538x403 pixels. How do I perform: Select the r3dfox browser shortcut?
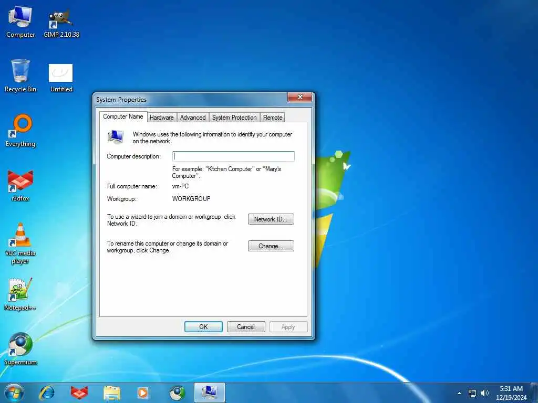tap(20, 186)
